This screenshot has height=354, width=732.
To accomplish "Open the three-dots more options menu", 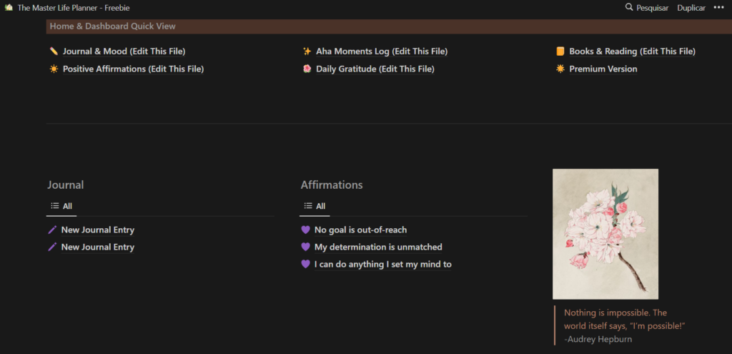I will [718, 8].
